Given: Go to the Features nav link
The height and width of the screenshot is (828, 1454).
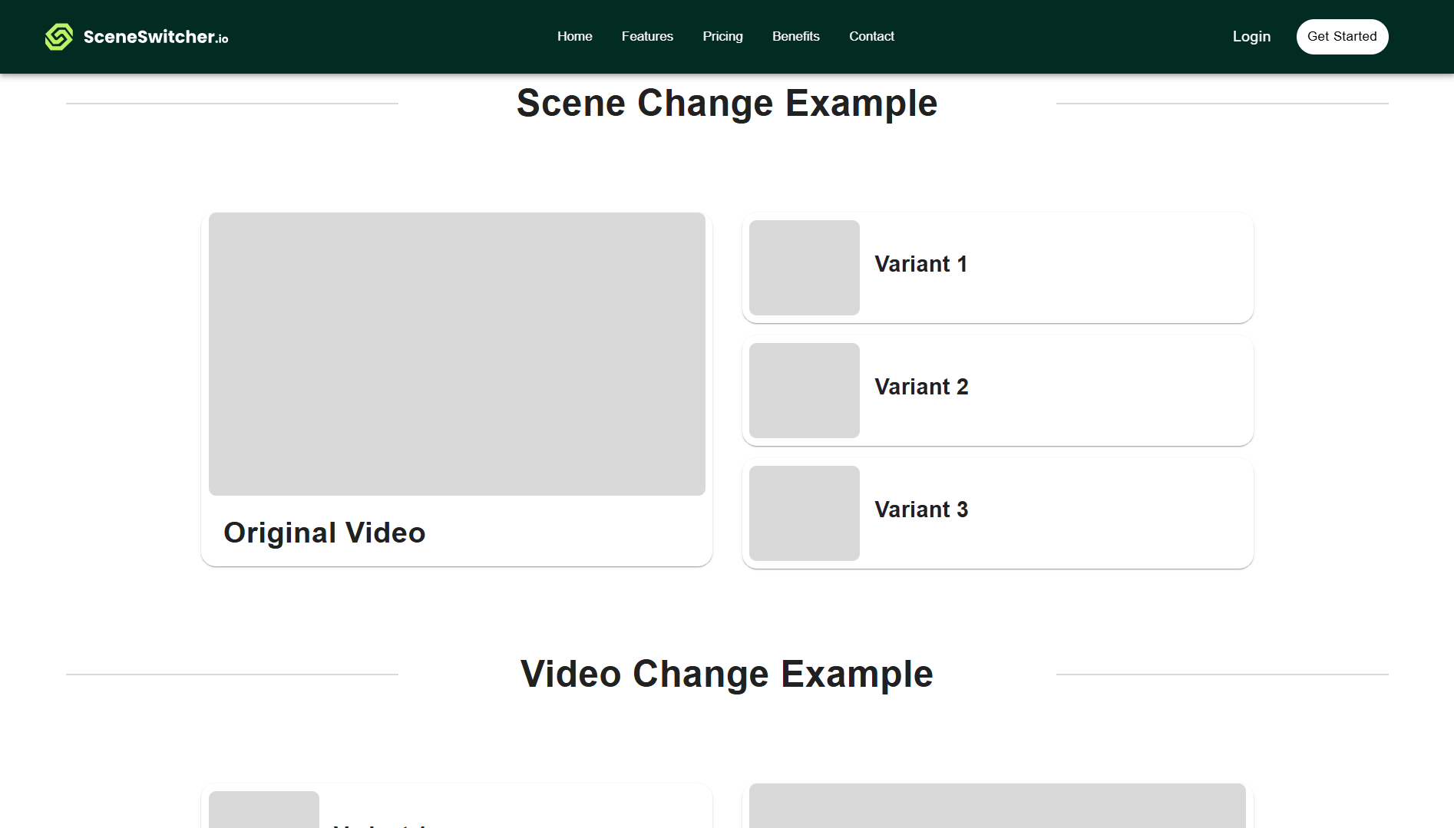Looking at the screenshot, I should 647,36.
